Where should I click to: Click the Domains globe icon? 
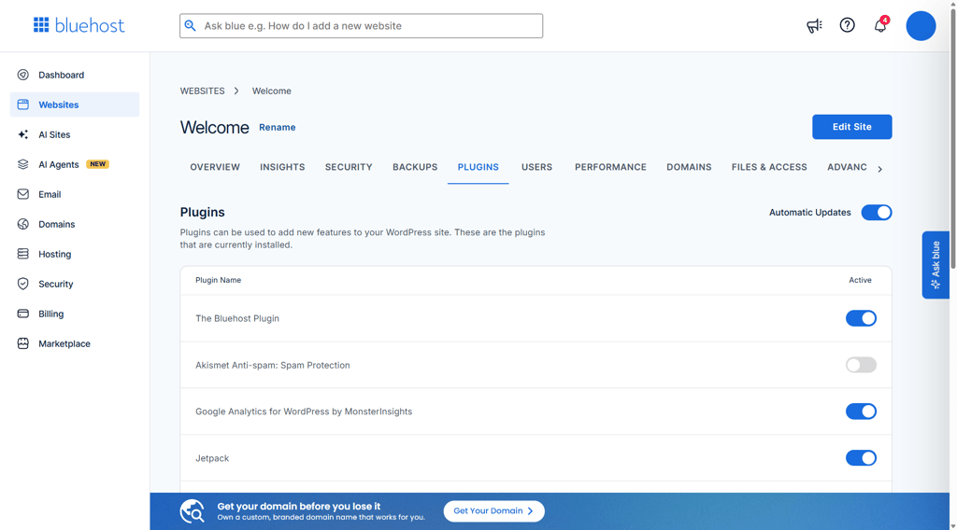click(23, 224)
